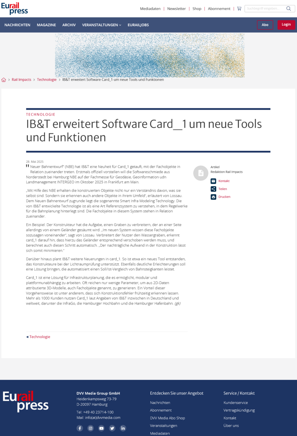Click the Teilen share icon

tap(213, 189)
